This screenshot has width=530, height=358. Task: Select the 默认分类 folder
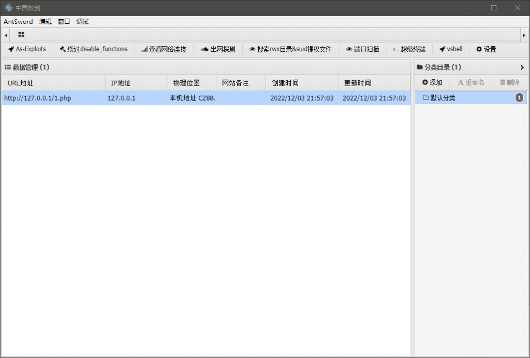coord(470,98)
